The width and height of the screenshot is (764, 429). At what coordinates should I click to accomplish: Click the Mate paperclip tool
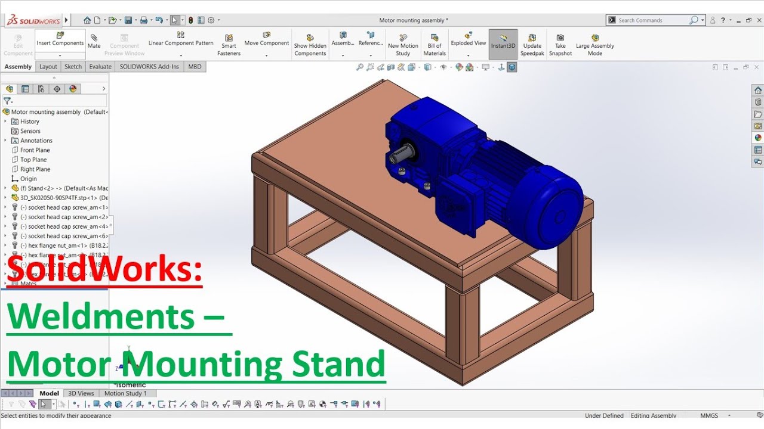pos(94,41)
